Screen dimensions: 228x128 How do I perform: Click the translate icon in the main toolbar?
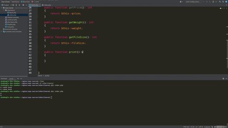[220, 2]
